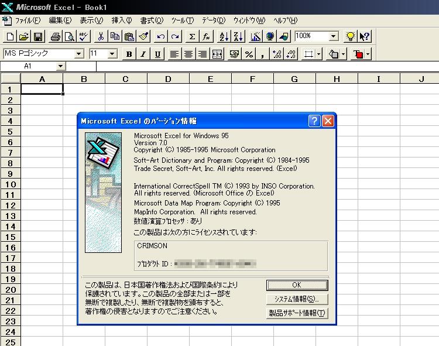Redo the last action
Screen dimensions: 439x346
coord(175,37)
